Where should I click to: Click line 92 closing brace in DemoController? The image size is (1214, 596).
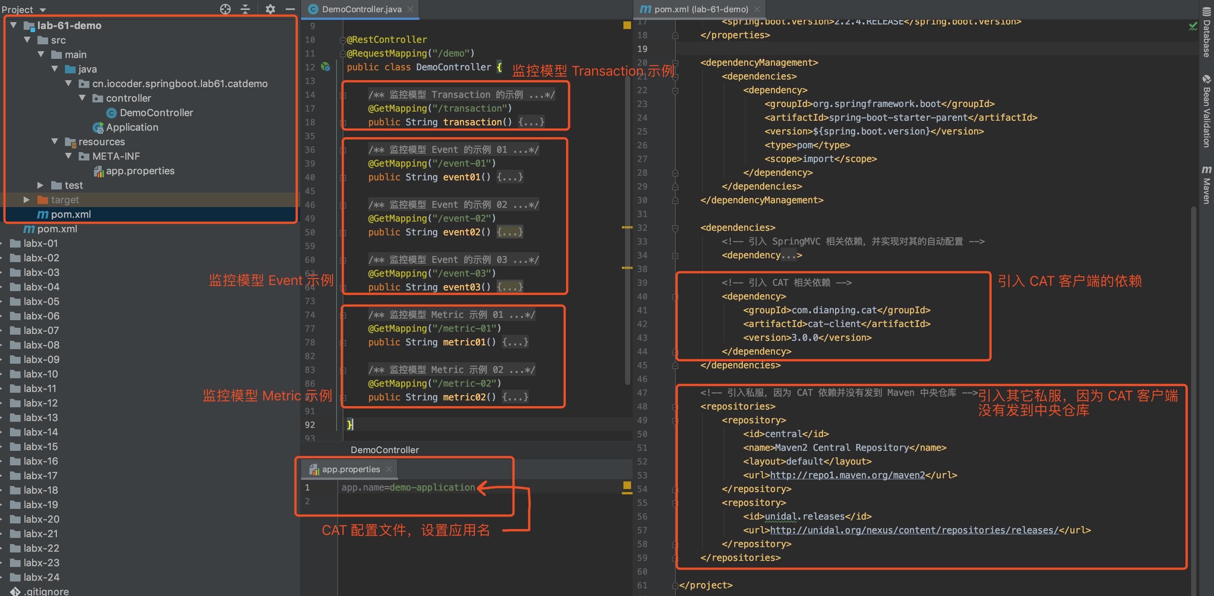point(350,425)
